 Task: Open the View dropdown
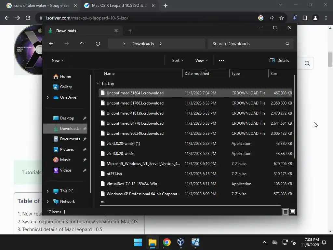[x=202, y=60]
